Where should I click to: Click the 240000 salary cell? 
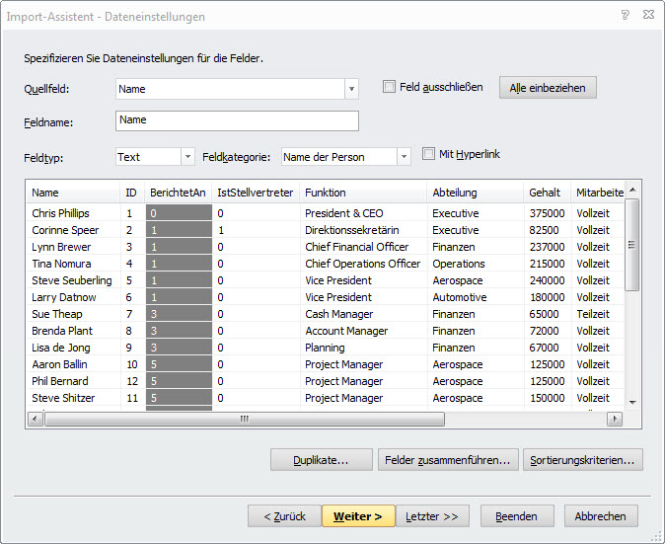pos(548,280)
